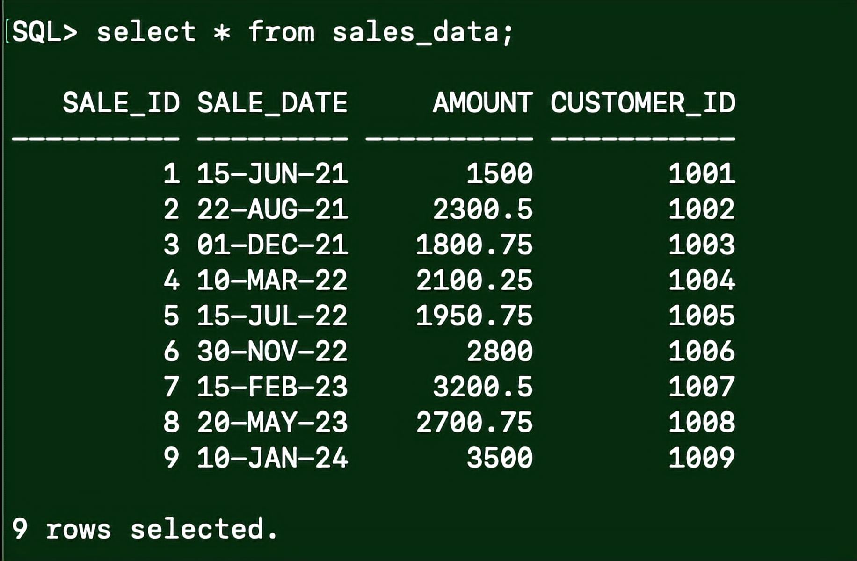Click the SALE_DATE column header
Image resolution: width=857 pixels, height=561 pixels.
coord(272,103)
